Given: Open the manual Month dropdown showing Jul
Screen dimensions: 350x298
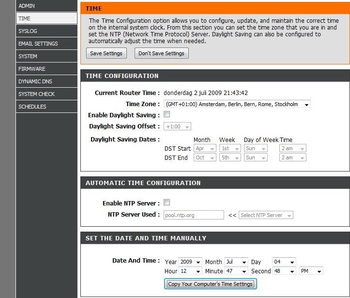Looking at the screenshot, I should pyautogui.click(x=236, y=262).
